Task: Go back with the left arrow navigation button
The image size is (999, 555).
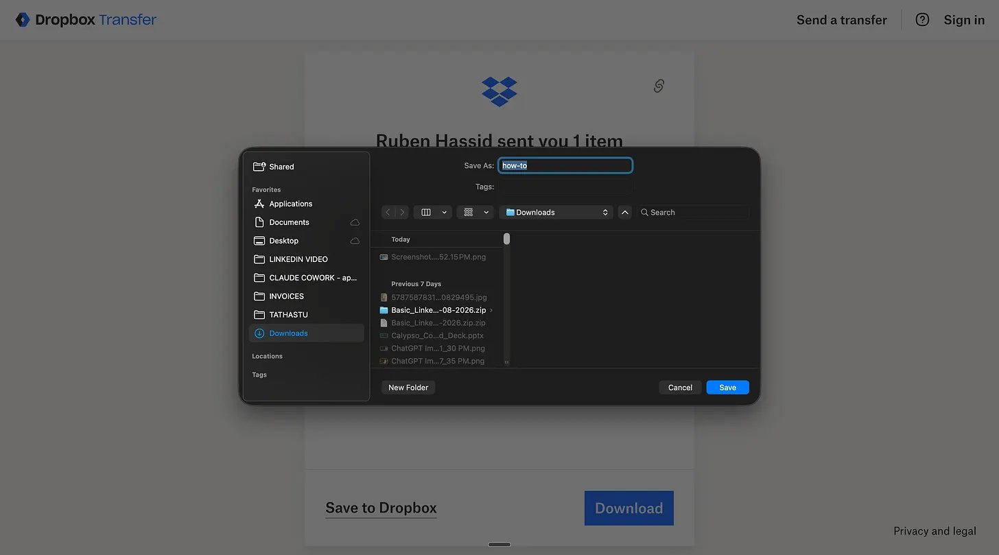Action: coord(388,213)
